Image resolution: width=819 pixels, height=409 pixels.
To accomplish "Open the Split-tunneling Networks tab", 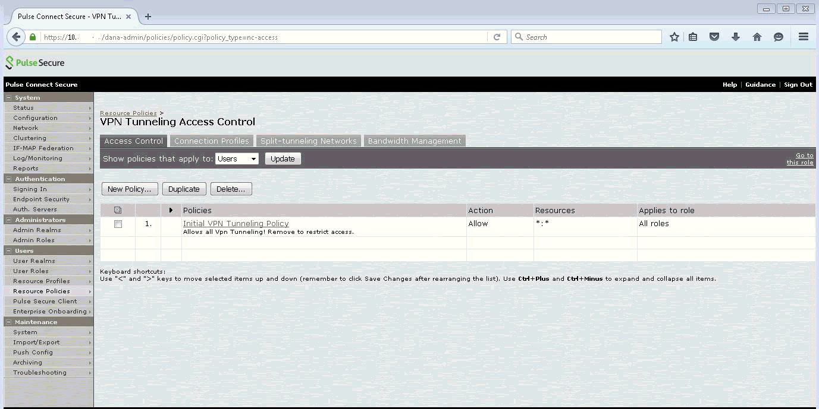I will click(x=308, y=141).
